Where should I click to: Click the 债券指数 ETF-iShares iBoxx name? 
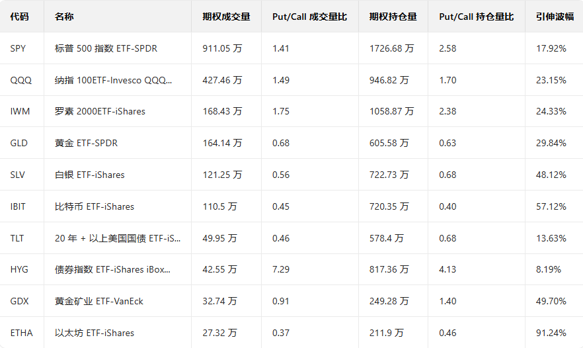[x=112, y=269]
